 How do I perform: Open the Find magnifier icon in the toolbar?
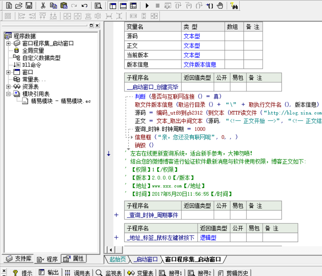[98, 5]
